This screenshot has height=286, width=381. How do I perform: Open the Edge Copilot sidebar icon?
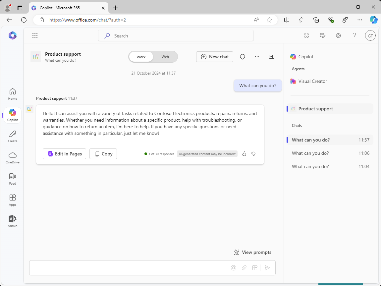(x=373, y=20)
